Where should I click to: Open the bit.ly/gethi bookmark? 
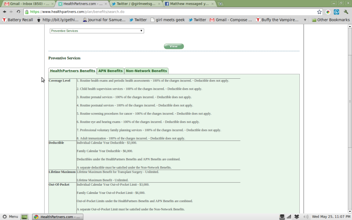pos(58,20)
